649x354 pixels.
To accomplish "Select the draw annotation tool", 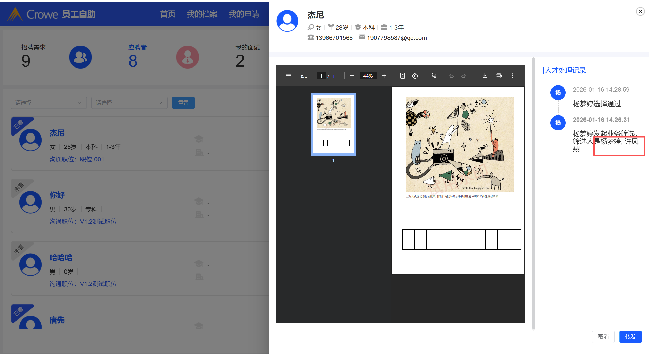I will click(x=434, y=76).
